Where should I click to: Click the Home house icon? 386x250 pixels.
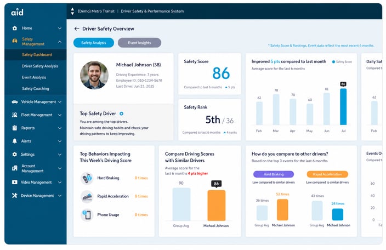[15, 28]
